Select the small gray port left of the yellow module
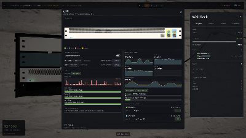Screen dimensions: 246x138 click(x=162, y=36)
